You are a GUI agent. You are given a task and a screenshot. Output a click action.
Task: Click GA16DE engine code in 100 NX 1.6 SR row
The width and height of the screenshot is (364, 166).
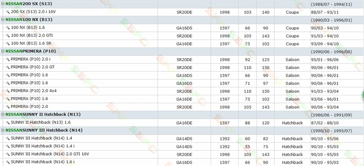(184, 44)
